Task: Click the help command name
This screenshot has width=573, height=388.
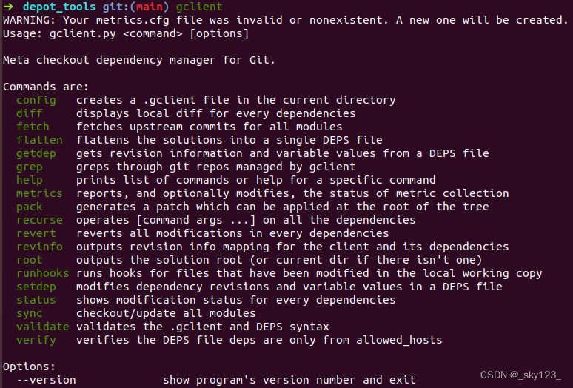Action: click(x=30, y=180)
